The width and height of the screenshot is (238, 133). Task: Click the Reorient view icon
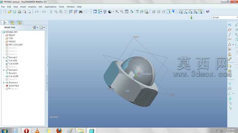pyautogui.click(x=132, y=12)
